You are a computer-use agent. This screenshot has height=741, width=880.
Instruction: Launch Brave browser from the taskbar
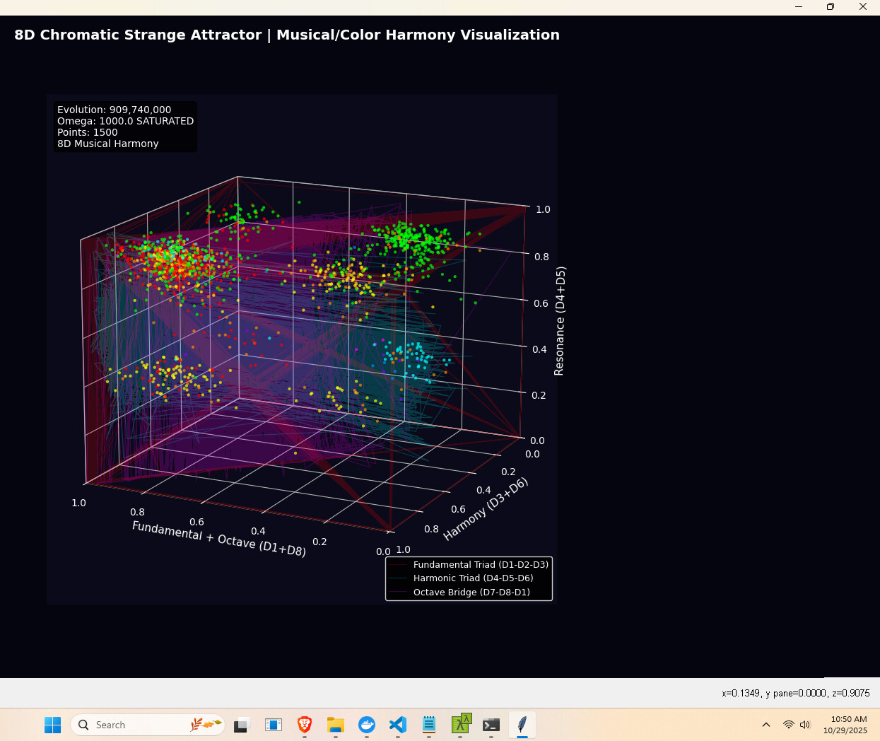pos(305,725)
